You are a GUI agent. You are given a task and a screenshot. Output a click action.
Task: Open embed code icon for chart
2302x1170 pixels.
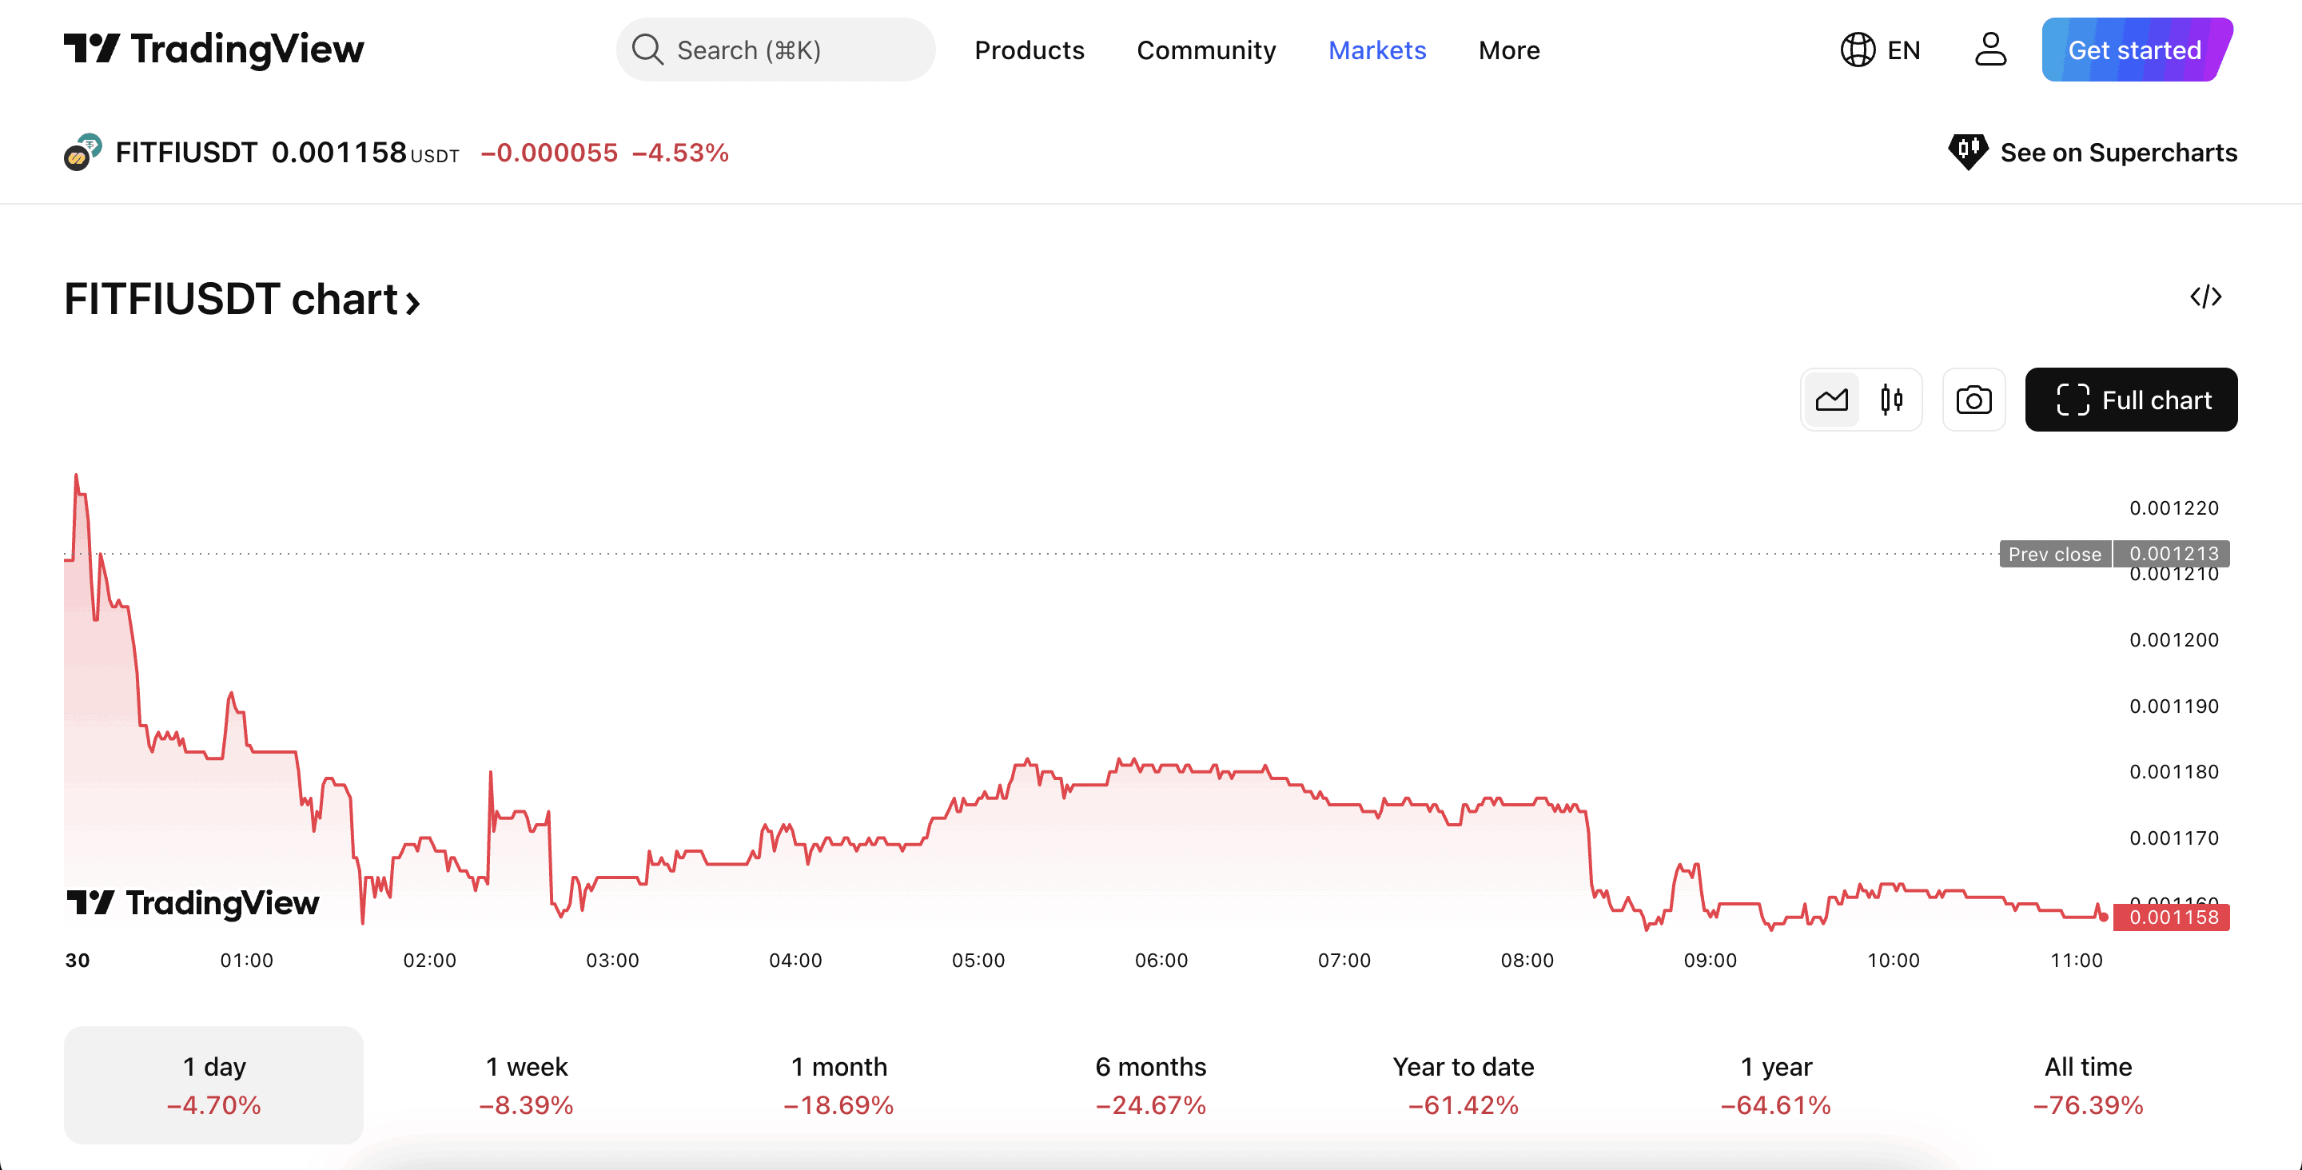coord(2204,296)
